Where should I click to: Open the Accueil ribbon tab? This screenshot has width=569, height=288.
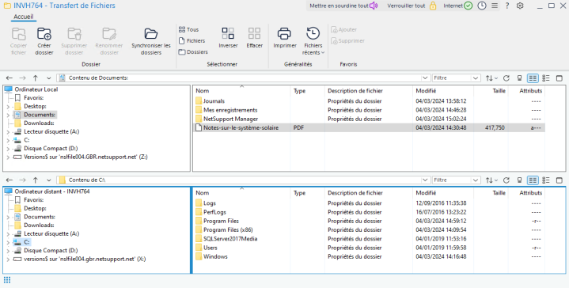[x=24, y=17]
